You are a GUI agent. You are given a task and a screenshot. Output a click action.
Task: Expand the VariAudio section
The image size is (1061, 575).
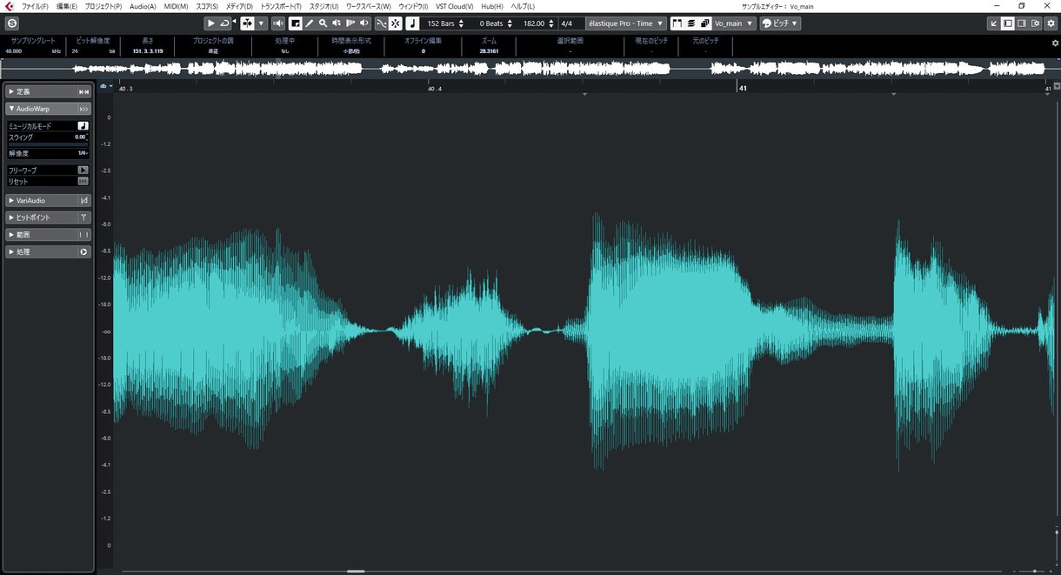pos(48,200)
